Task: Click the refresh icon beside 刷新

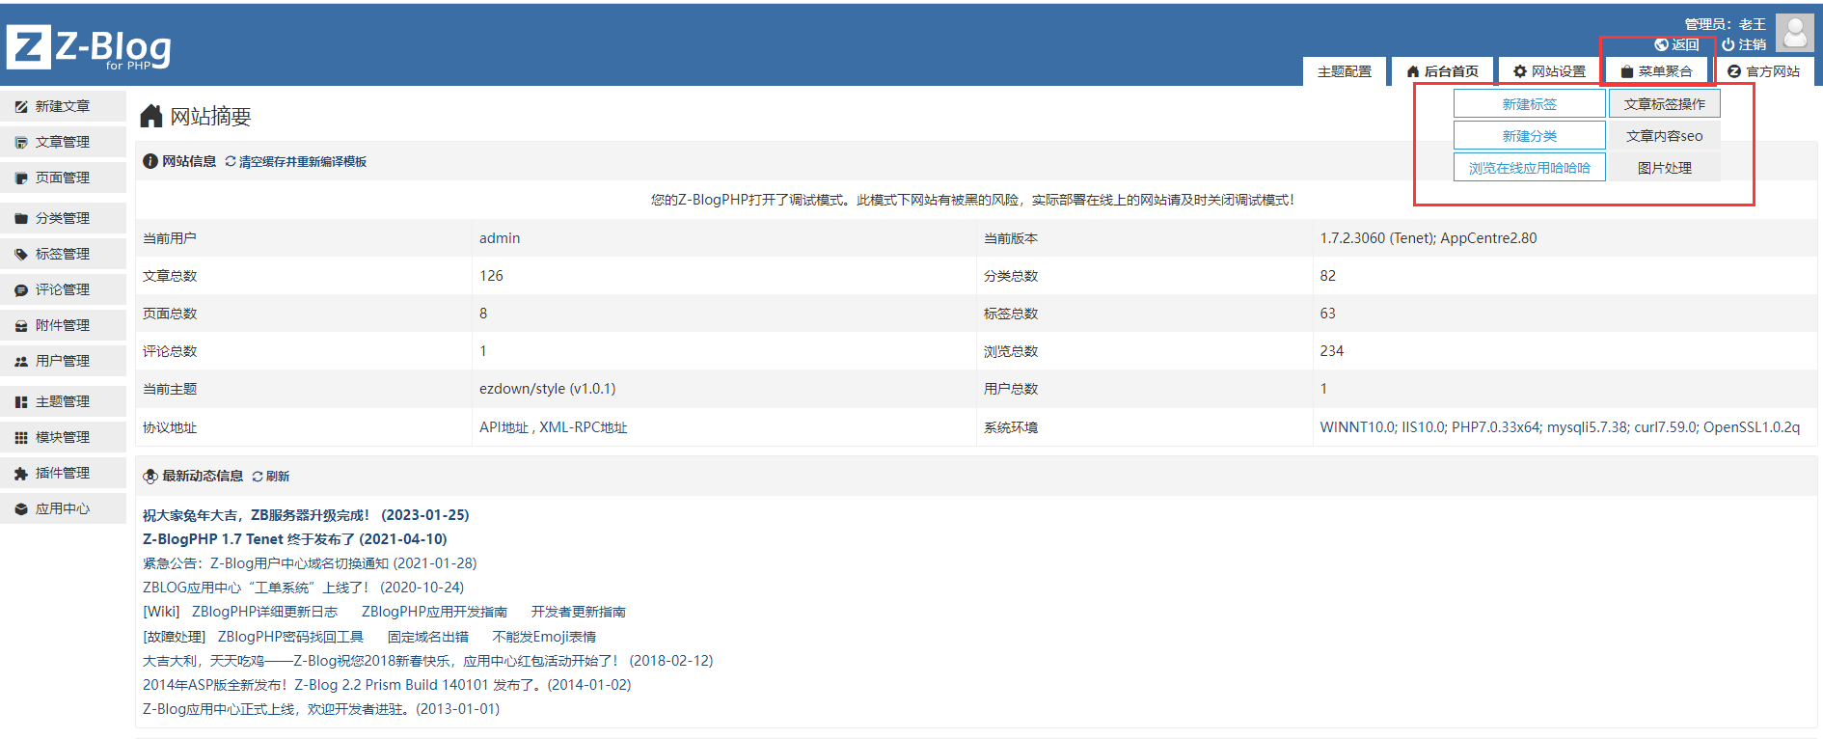Action: [x=258, y=477]
